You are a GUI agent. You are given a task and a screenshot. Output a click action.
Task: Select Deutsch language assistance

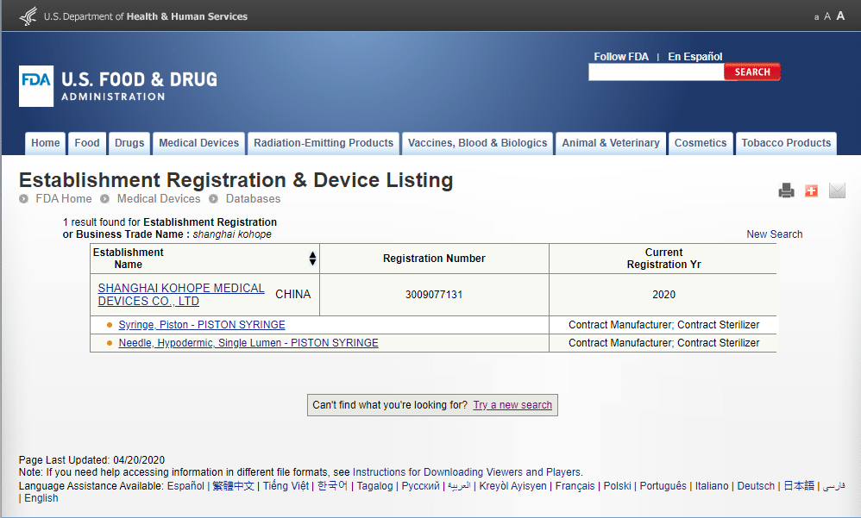coord(756,486)
